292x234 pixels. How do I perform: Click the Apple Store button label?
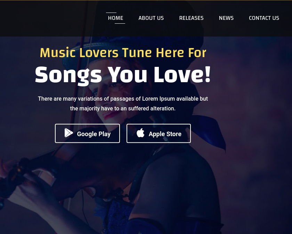tap(165, 134)
